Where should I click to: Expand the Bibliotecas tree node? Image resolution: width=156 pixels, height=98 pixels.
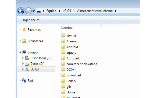click(20, 41)
